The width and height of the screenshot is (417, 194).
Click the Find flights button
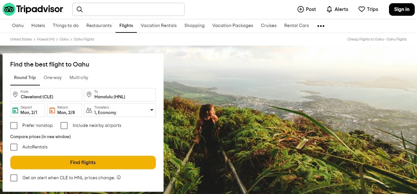tap(83, 163)
